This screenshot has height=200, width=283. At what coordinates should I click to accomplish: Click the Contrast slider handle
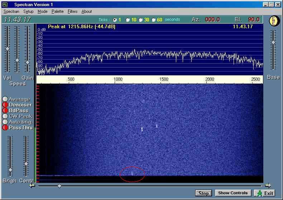pyautogui.click(x=26, y=164)
